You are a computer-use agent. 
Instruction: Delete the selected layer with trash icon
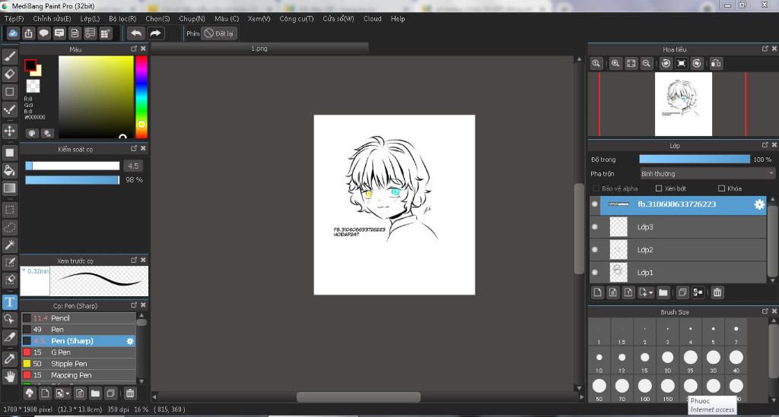pyautogui.click(x=717, y=292)
